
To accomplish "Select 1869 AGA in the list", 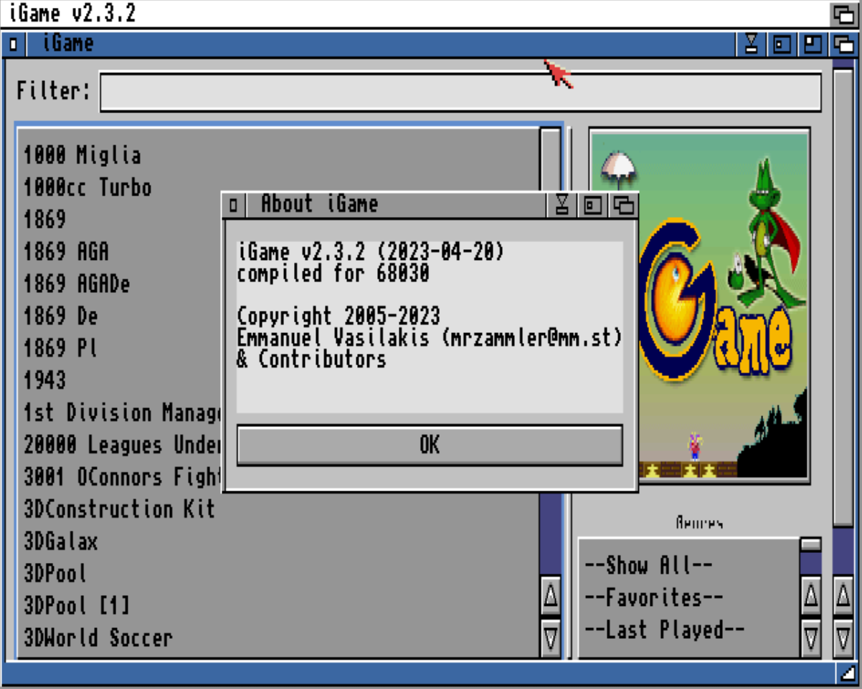I will pos(66,252).
